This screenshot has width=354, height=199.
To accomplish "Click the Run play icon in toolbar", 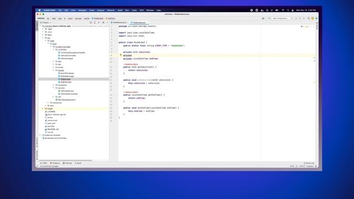I will point(293,18).
